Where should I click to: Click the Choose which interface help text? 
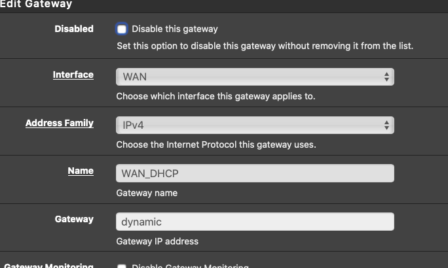(x=215, y=96)
